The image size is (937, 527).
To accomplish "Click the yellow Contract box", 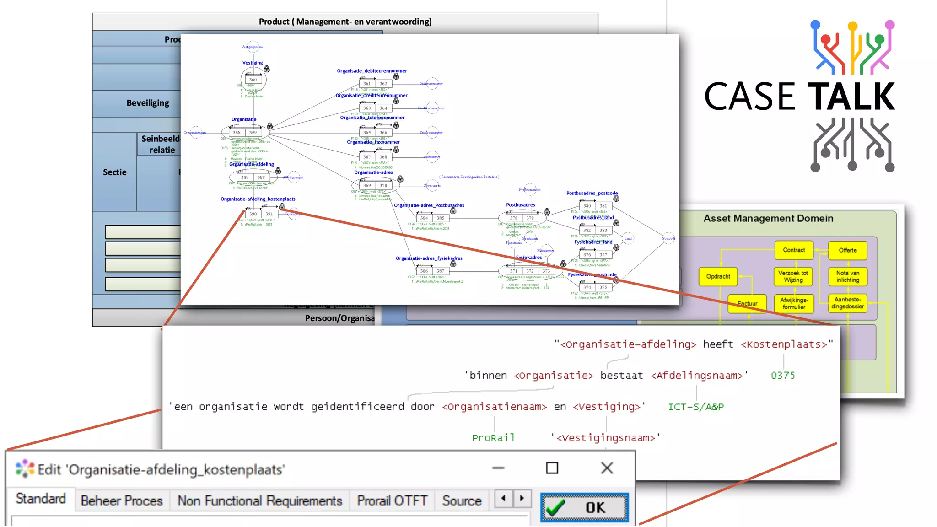I will click(x=794, y=250).
